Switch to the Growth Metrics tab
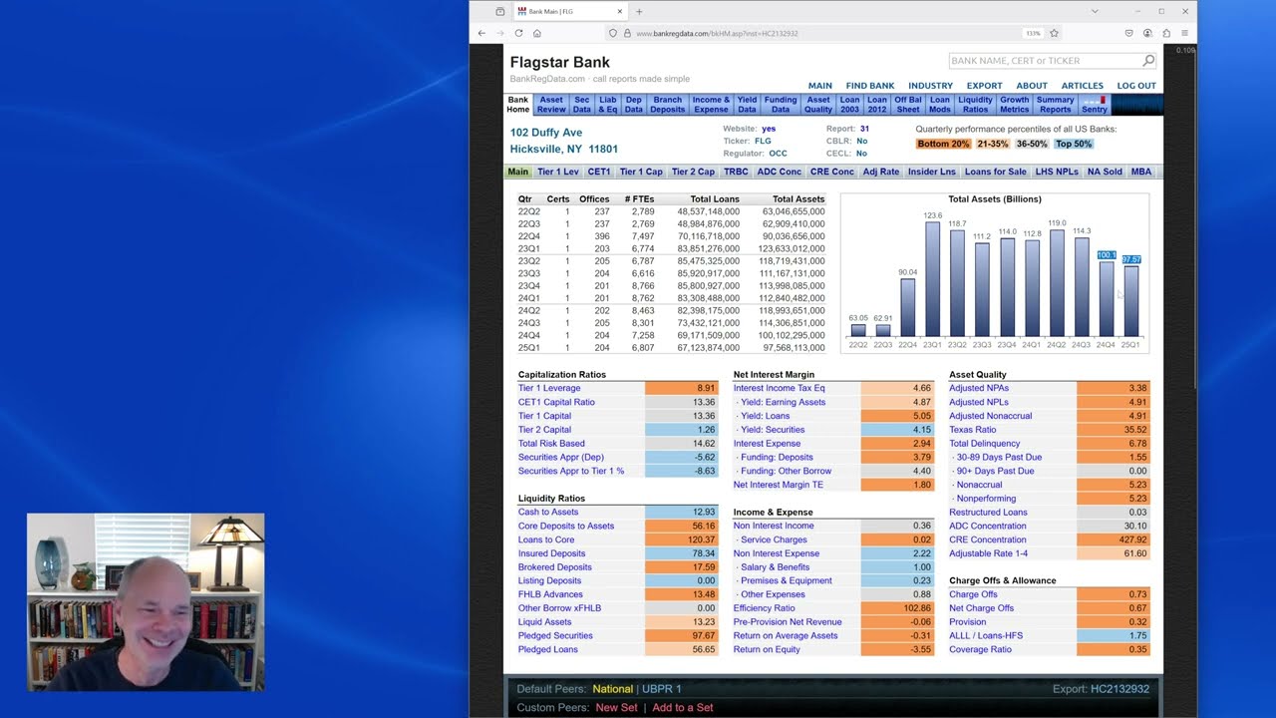 click(1015, 105)
